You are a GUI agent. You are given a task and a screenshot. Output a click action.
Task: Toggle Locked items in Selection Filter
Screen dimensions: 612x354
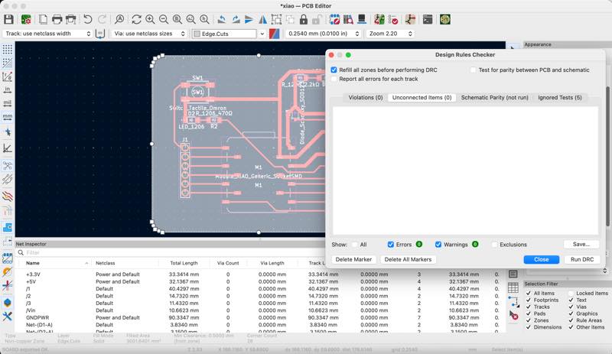tap(571, 293)
